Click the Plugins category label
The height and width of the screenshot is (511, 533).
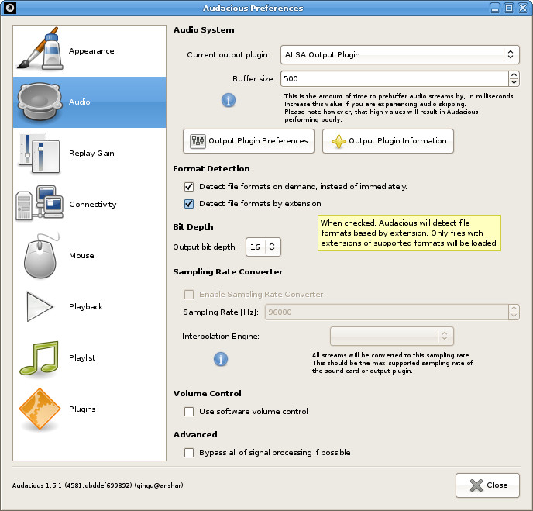click(x=82, y=409)
